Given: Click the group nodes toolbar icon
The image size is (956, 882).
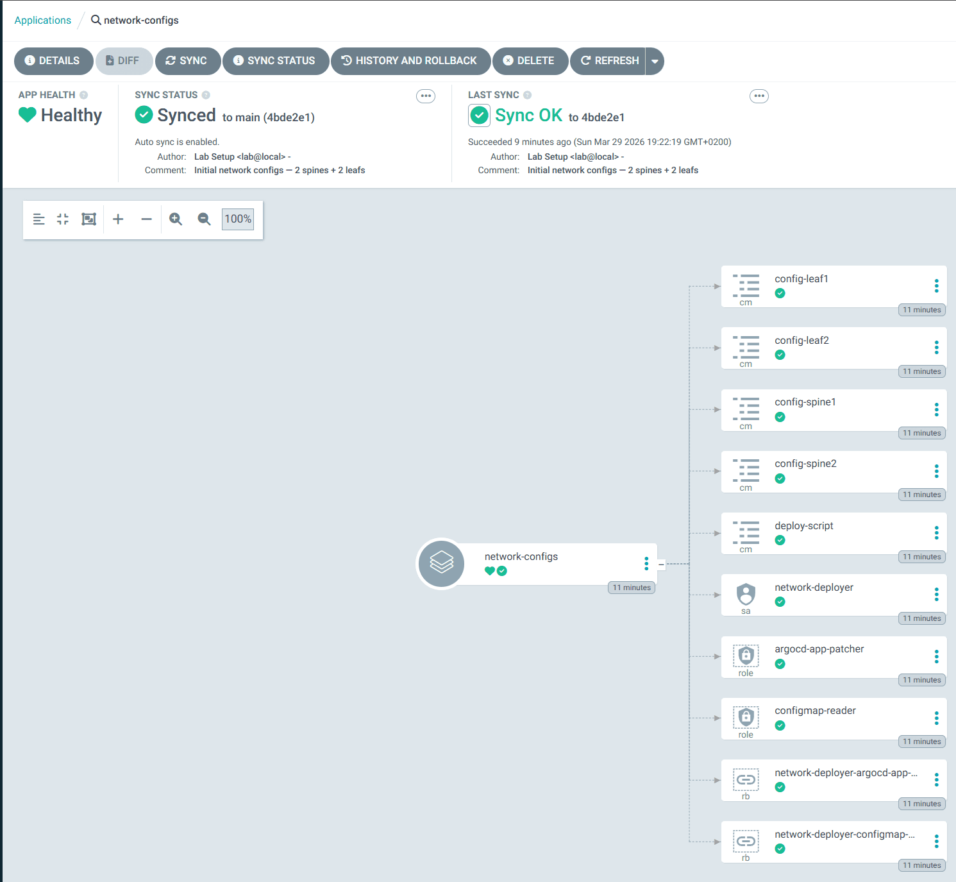Looking at the screenshot, I should (x=88, y=219).
